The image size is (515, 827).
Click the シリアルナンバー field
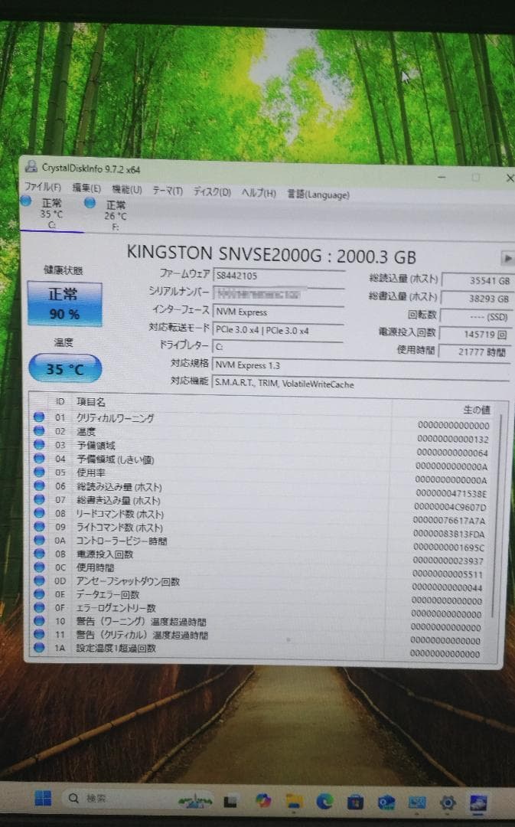point(279,293)
